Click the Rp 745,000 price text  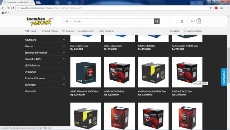click(x=77, y=49)
